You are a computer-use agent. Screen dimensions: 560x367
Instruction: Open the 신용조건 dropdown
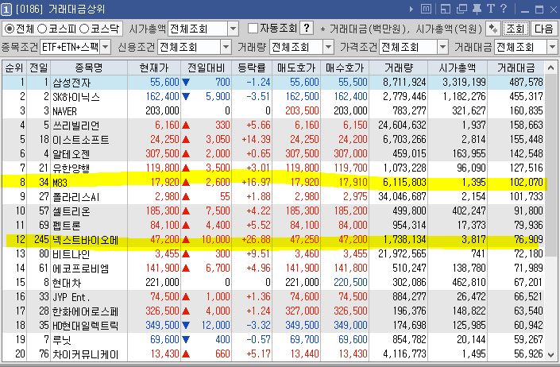click(x=226, y=47)
